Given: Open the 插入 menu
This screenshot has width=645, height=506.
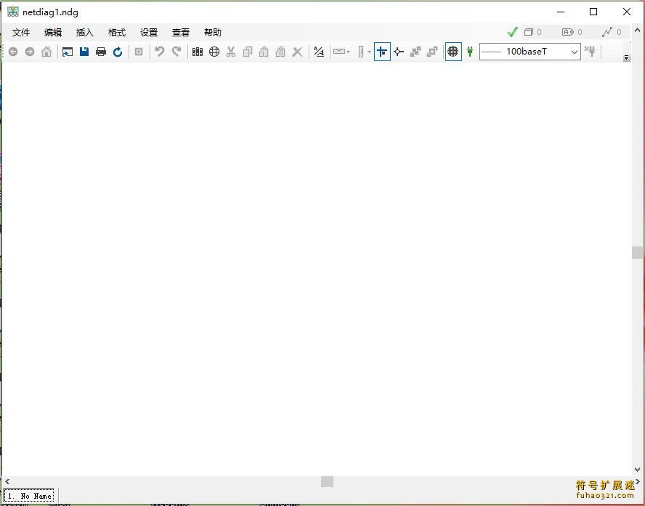Looking at the screenshot, I should click(84, 32).
